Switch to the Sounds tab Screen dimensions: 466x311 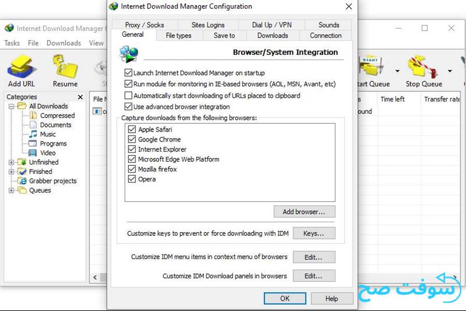pyautogui.click(x=329, y=25)
